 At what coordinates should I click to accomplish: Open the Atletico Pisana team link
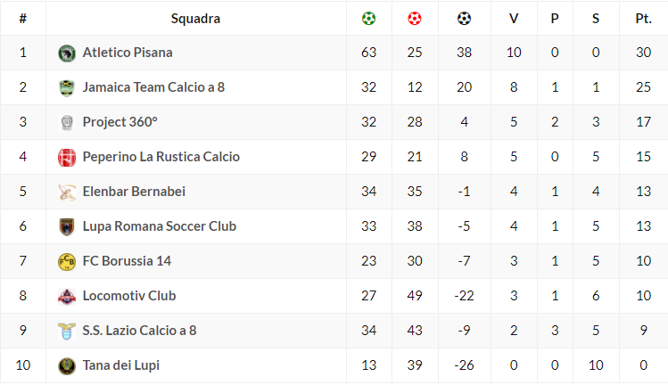coord(128,53)
